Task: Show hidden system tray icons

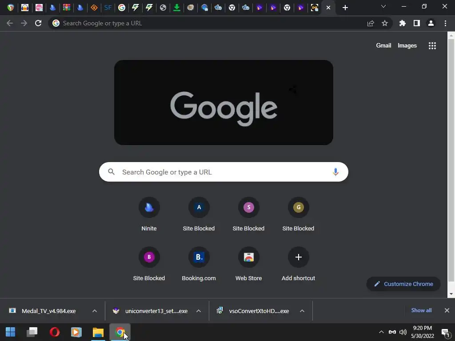Action: (x=381, y=332)
